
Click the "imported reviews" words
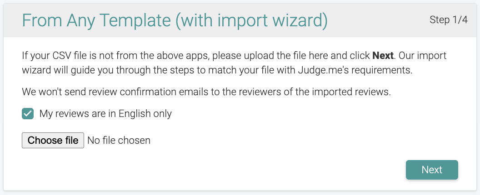(x=356, y=92)
